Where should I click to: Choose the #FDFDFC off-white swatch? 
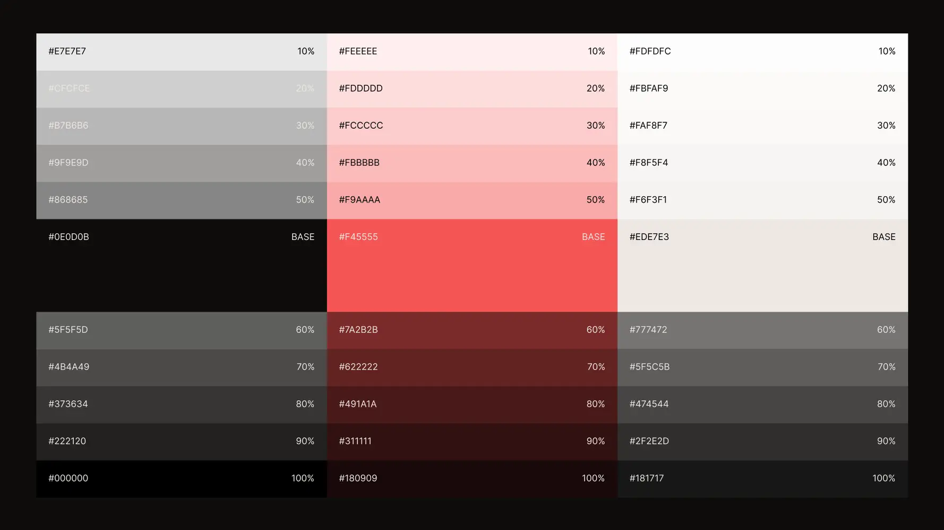tap(762, 52)
